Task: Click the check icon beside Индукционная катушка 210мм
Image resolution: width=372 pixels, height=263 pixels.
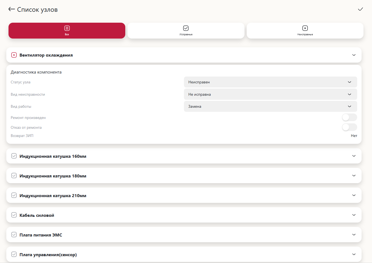Action: (x=14, y=195)
